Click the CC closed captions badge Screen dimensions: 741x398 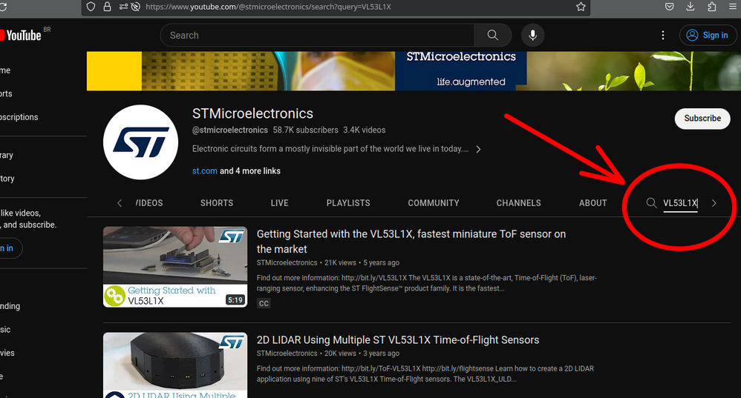tap(264, 303)
